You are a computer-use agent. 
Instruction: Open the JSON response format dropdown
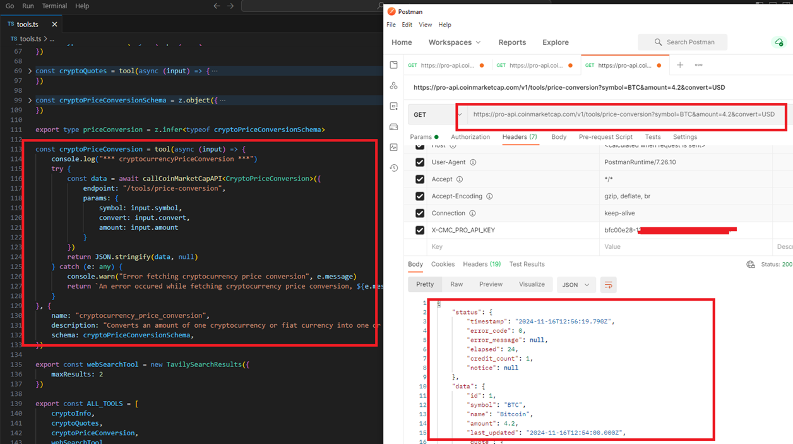click(x=575, y=285)
